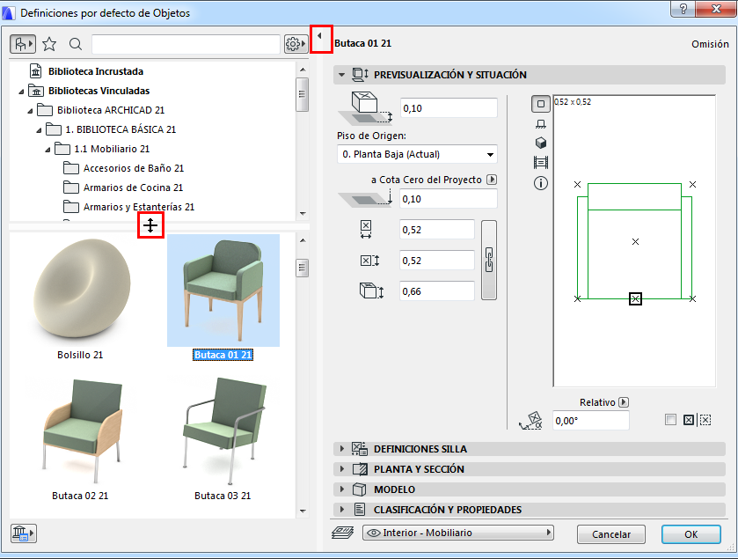Show favorites with the star icon
The image size is (738, 559).
(x=49, y=44)
